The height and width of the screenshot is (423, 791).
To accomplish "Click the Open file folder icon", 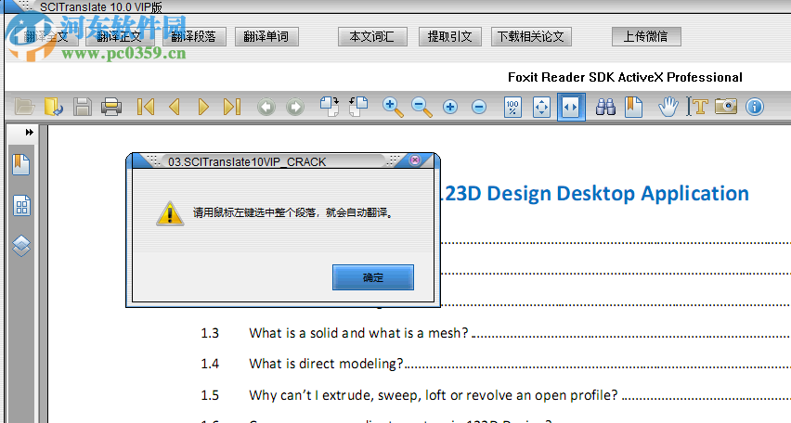I will point(24,107).
